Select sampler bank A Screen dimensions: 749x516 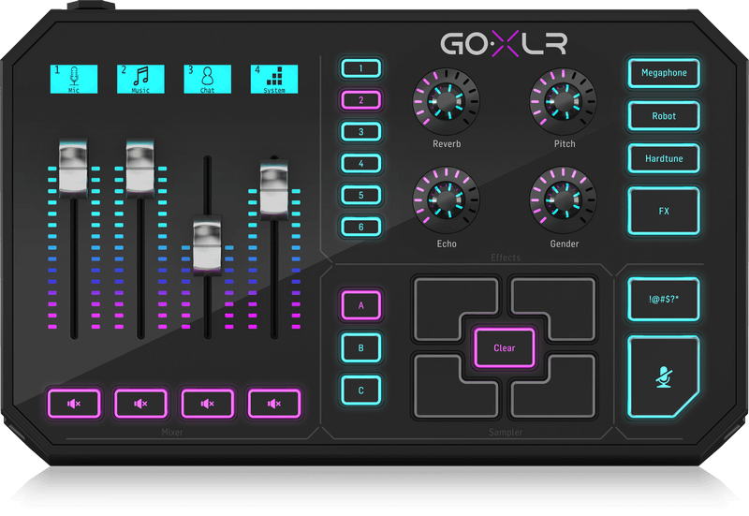coord(361,304)
